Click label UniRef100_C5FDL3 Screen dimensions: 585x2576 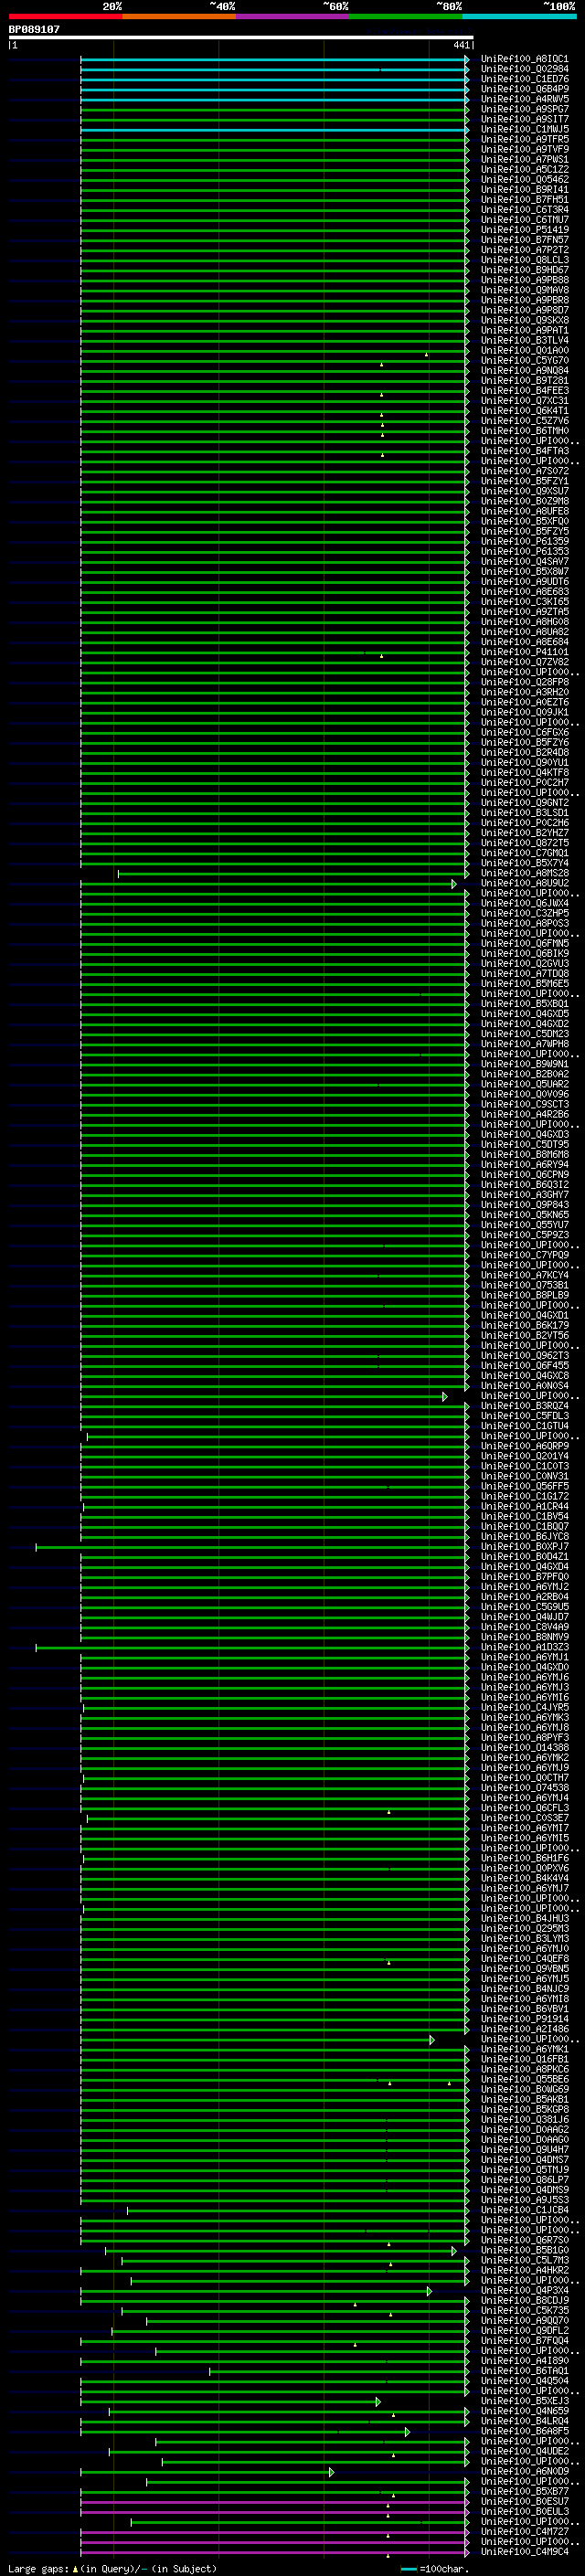[524, 1416]
